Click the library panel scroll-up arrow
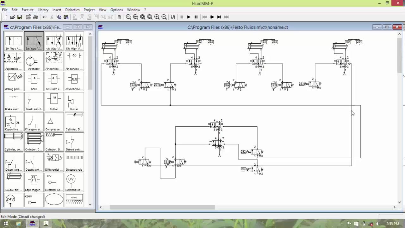 (90, 34)
